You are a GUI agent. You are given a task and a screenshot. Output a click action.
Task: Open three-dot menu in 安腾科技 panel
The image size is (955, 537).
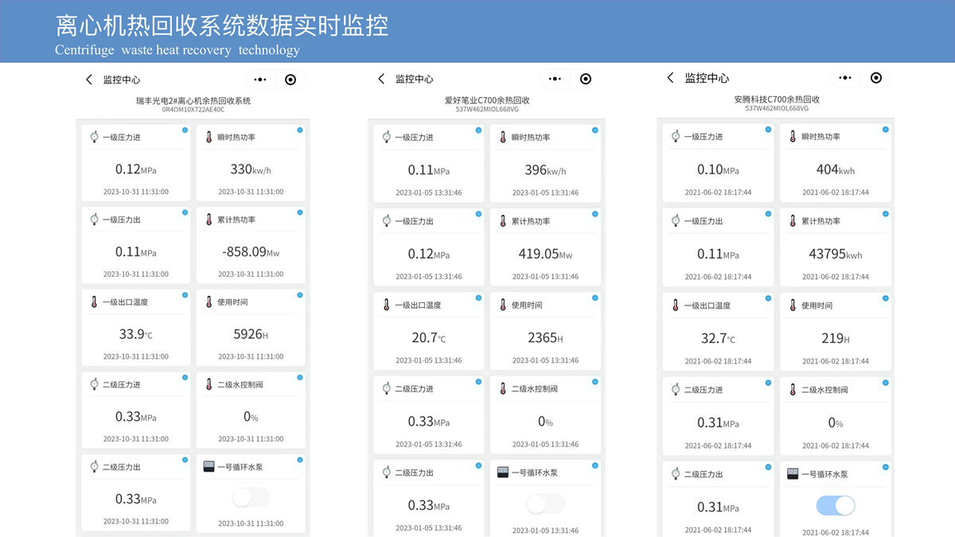[845, 78]
